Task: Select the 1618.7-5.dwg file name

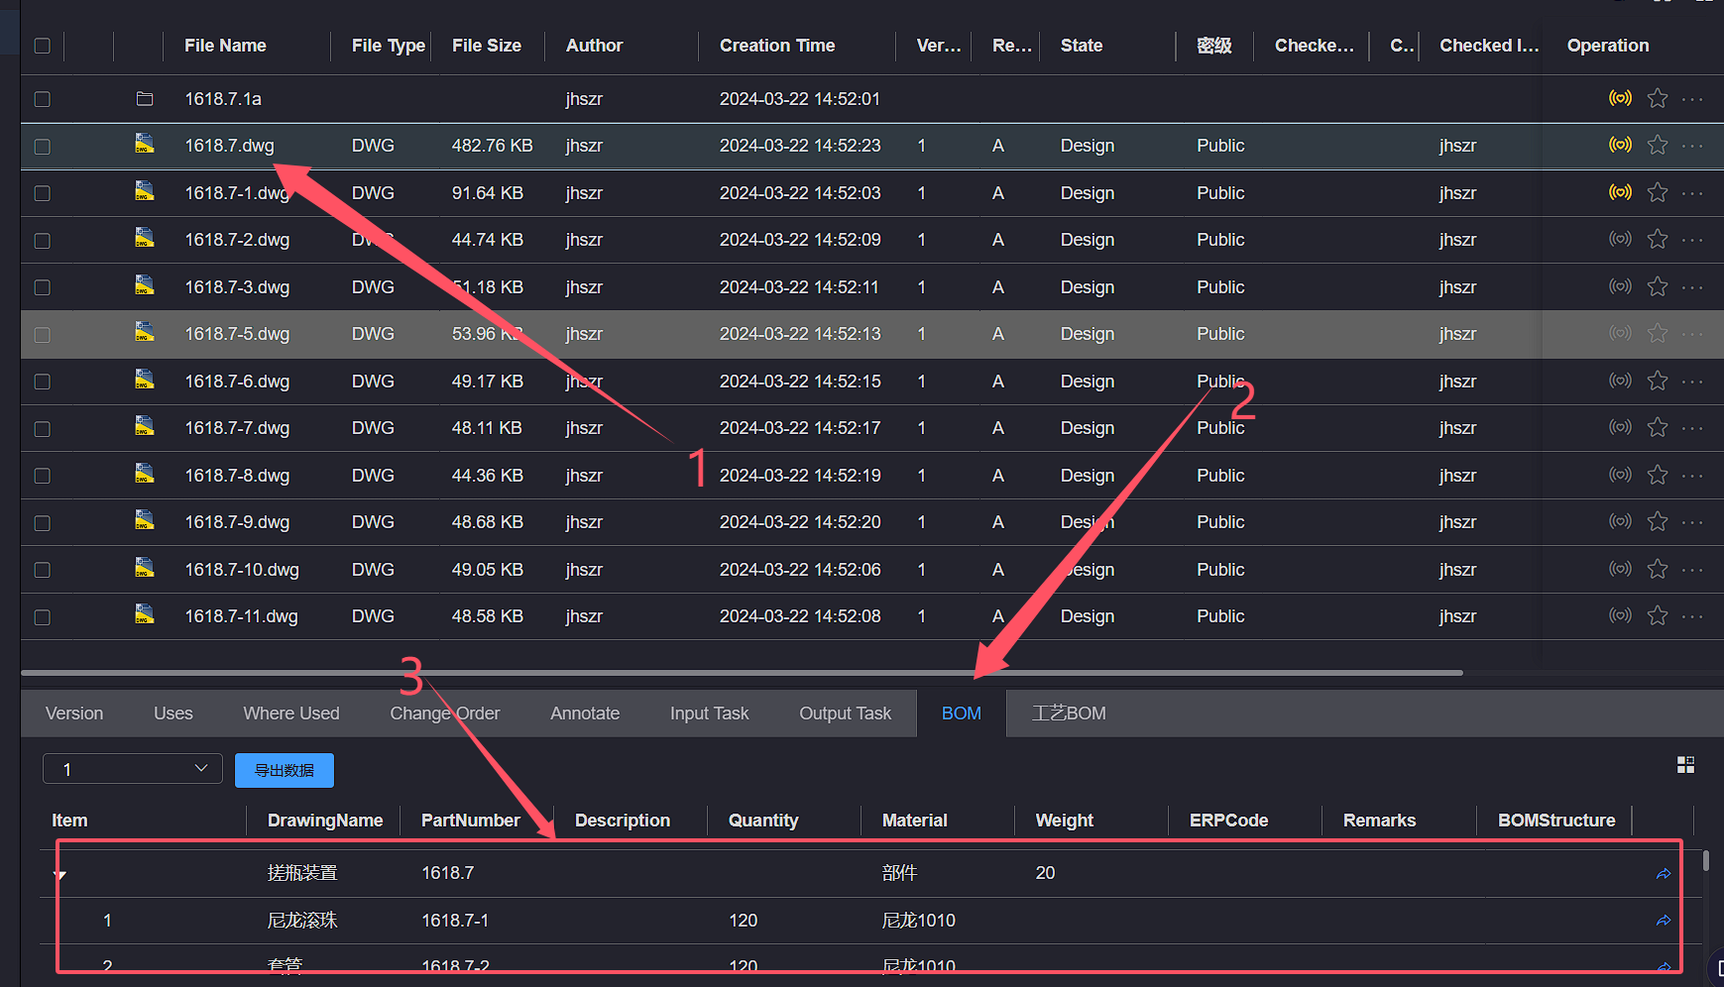Action: [x=237, y=334]
